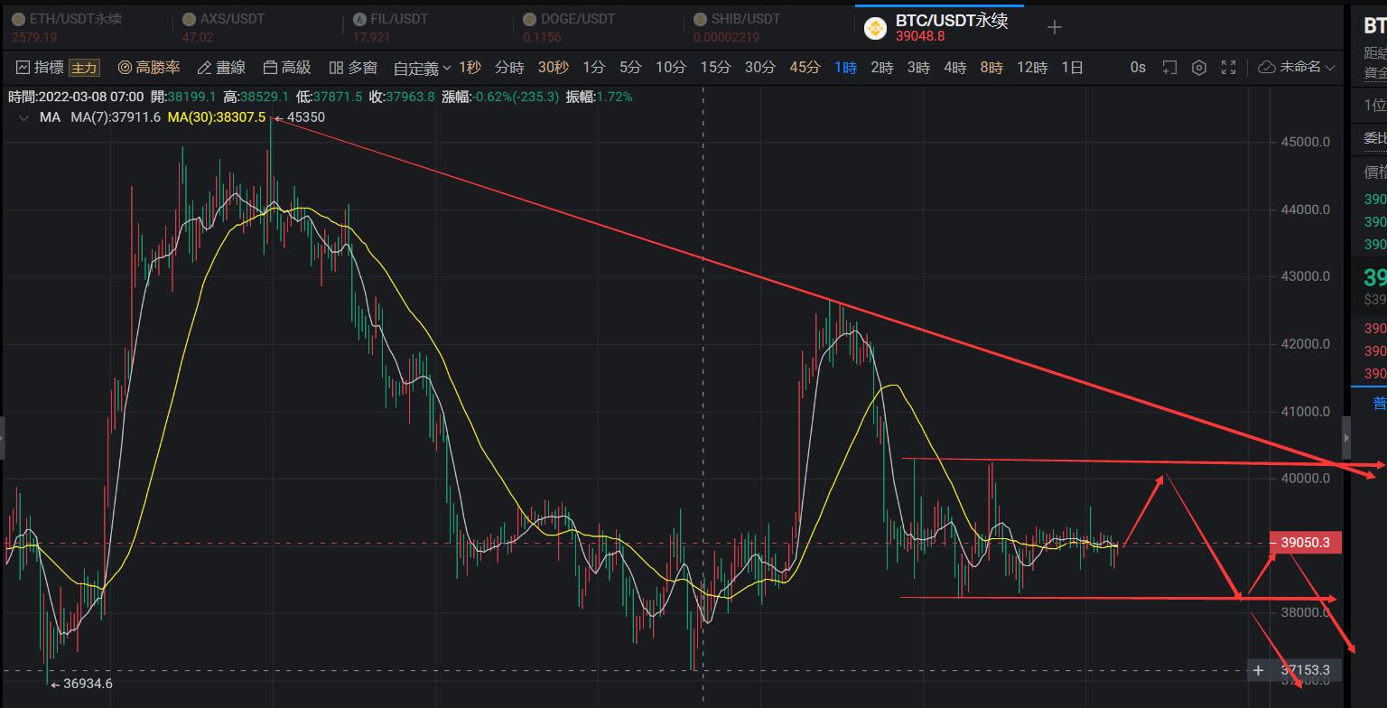The height and width of the screenshot is (708, 1387).
Task: Select the BTC/USDT永续 tab
Action: pyautogui.click(x=939, y=27)
